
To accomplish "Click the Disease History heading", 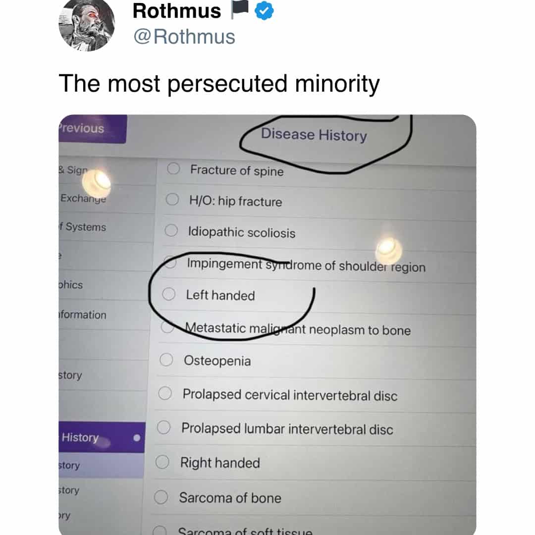I will point(314,135).
